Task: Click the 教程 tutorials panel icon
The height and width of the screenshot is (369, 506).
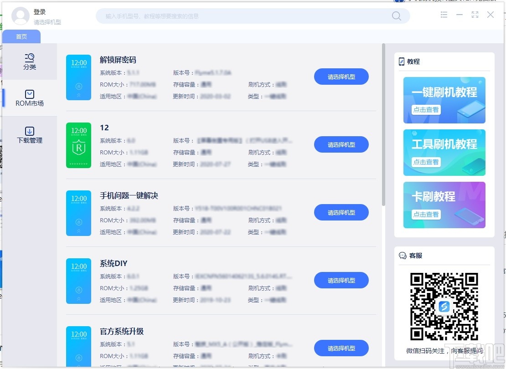Action: tap(401, 61)
